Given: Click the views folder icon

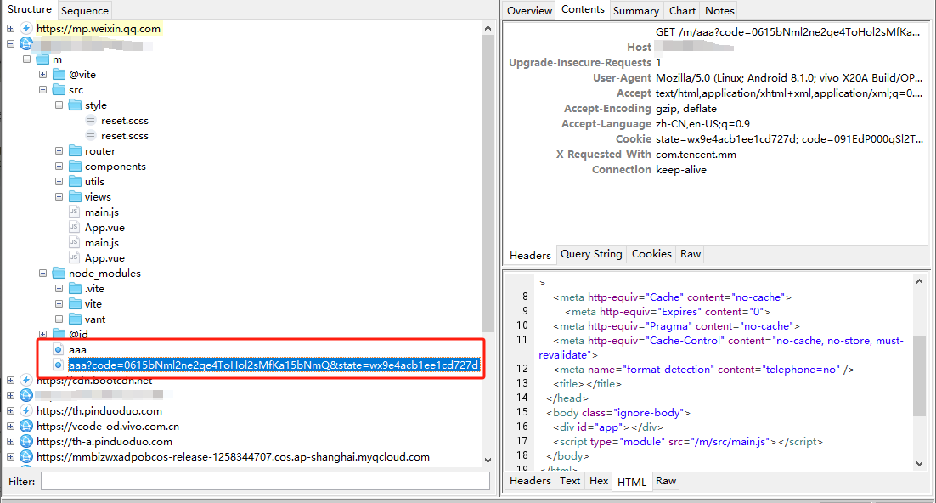Looking at the screenshot, I should (x=75, y=196).
